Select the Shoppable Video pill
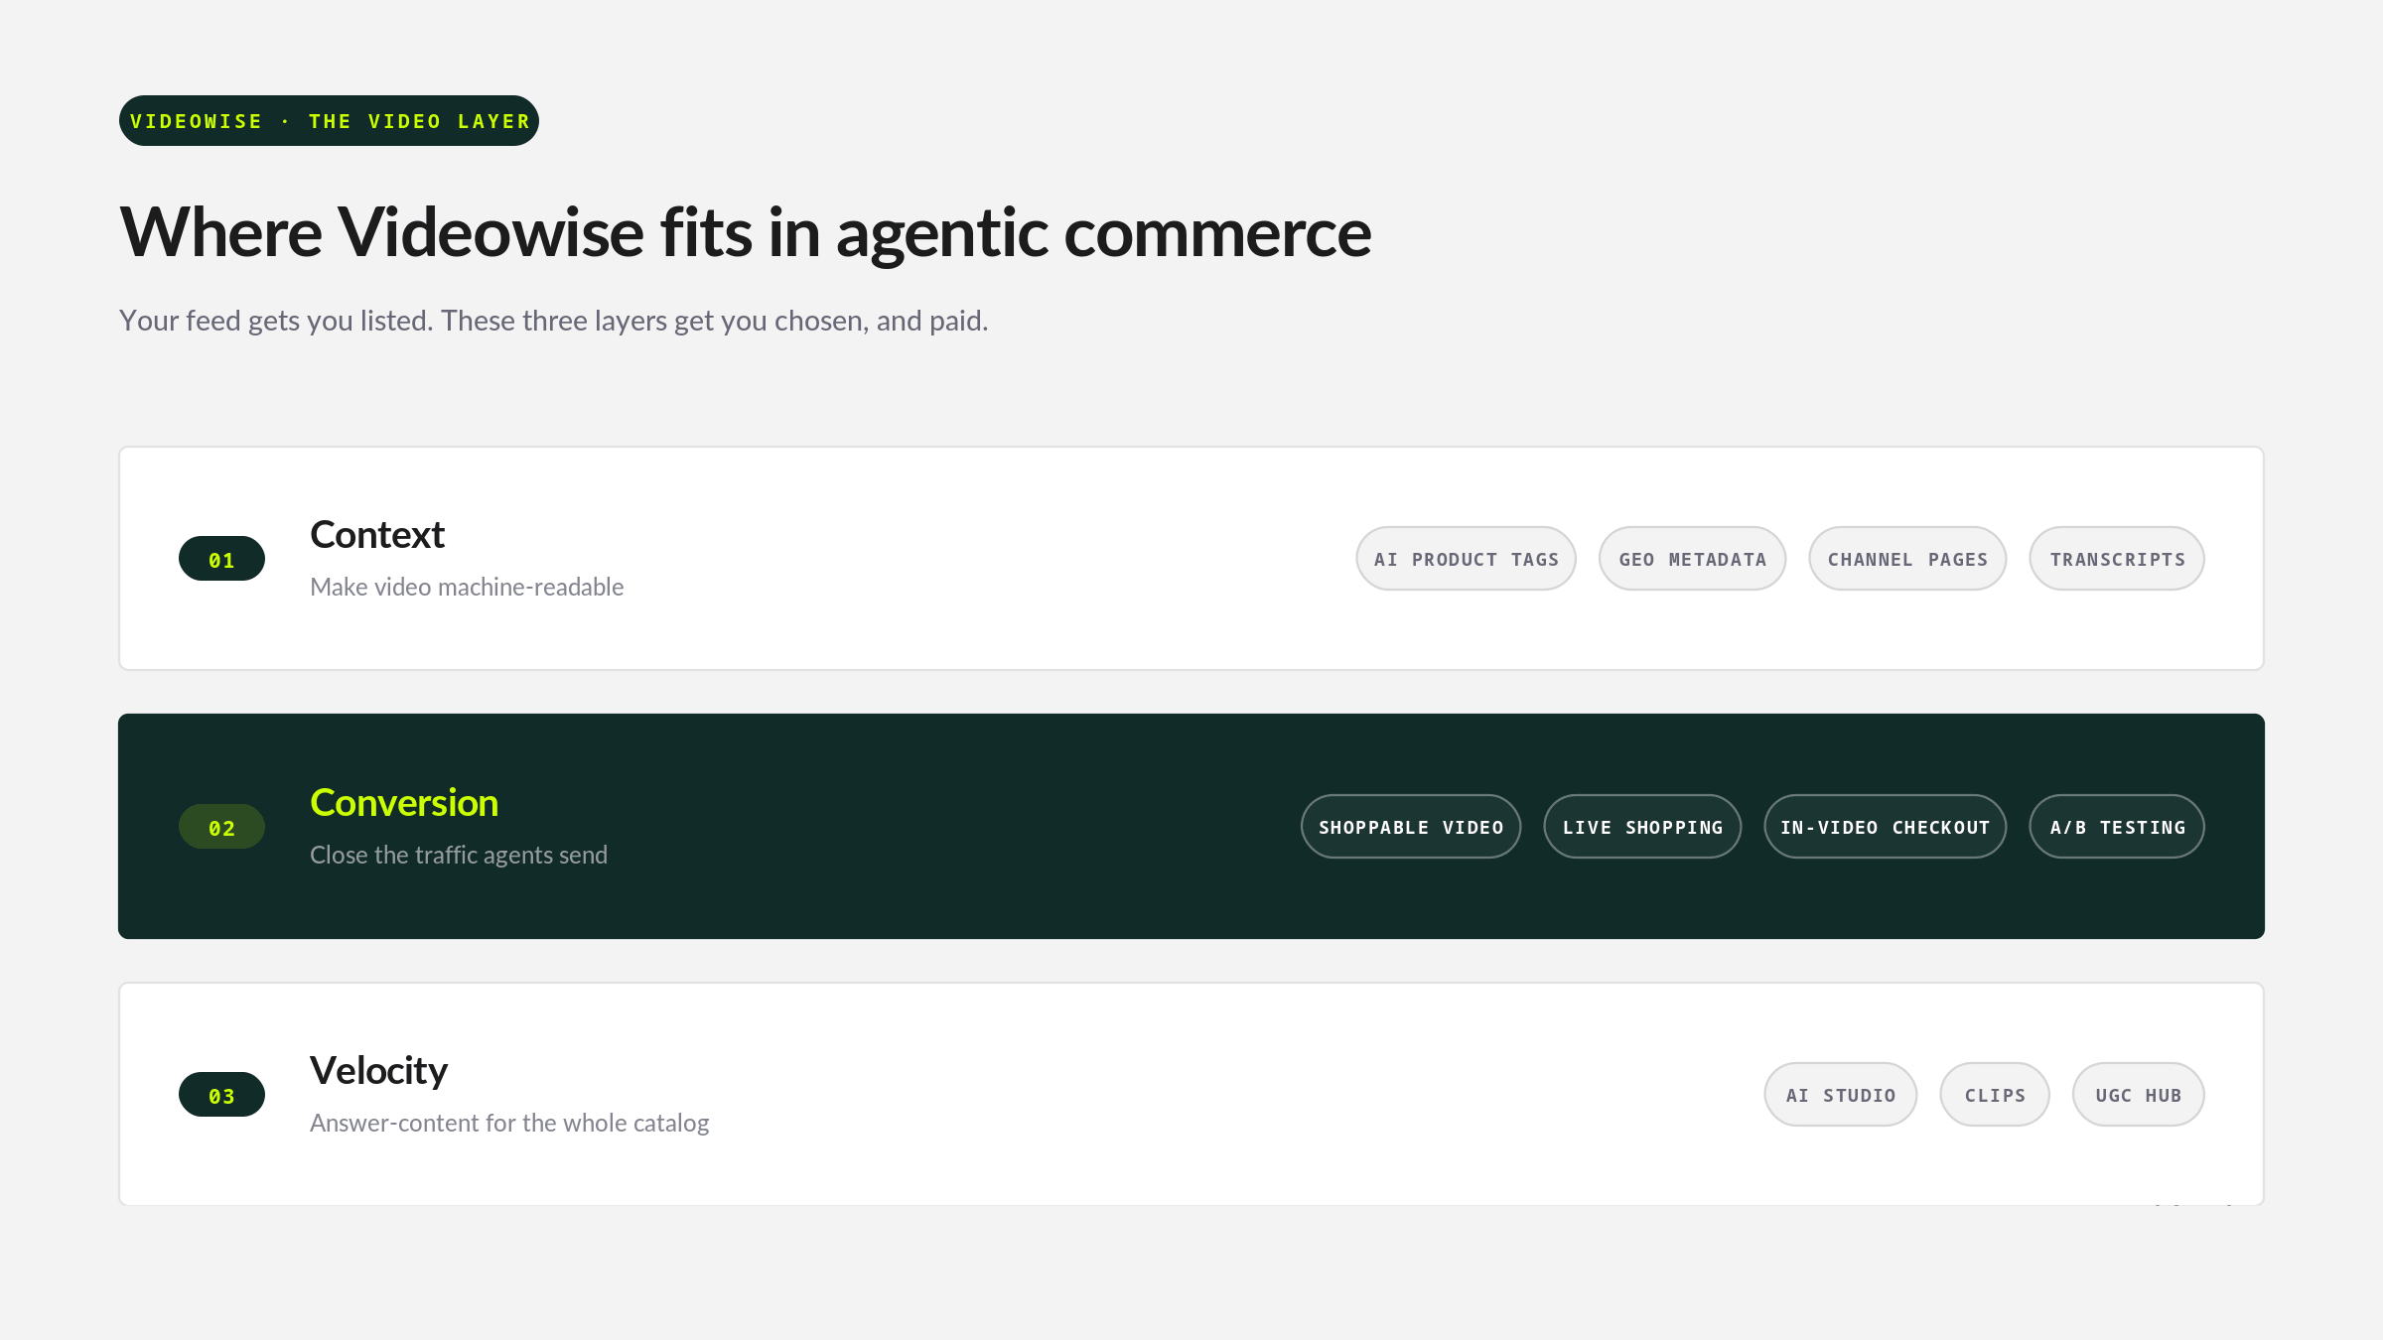The image size is (2383, 1340). pyautogui.click(x=1411, y=827)
